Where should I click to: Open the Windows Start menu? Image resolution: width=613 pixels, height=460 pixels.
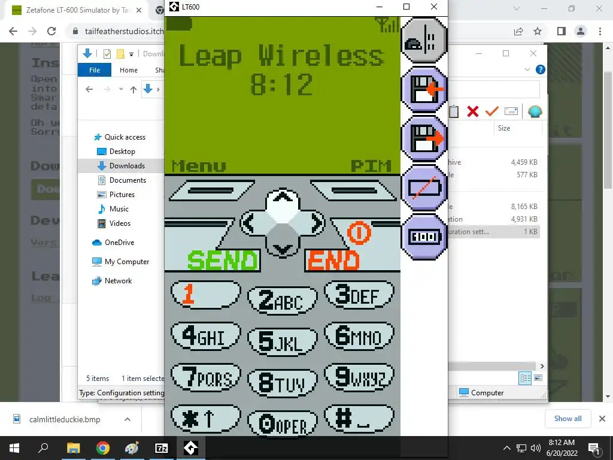click(x=14, y=448)
